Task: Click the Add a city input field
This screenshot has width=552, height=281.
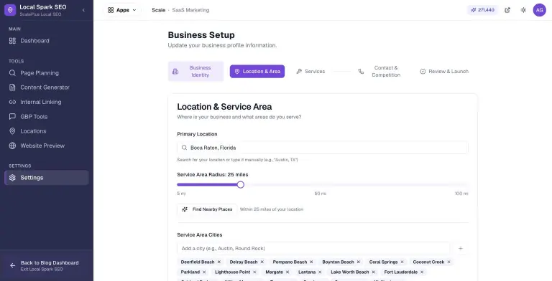Action: 313,248
